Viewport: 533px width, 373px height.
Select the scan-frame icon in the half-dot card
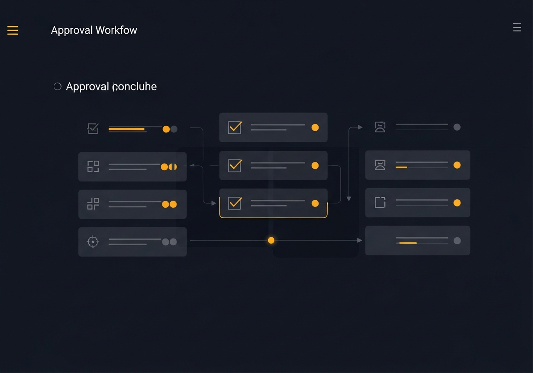pos(93,167)
